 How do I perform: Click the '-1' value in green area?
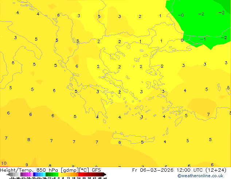[x=203, y=39]
